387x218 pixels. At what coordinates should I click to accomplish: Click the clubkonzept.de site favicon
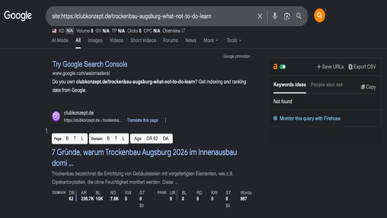(56, 116)
